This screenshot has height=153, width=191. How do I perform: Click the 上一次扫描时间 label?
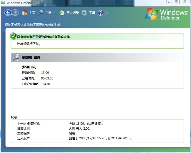pos(29,124)
